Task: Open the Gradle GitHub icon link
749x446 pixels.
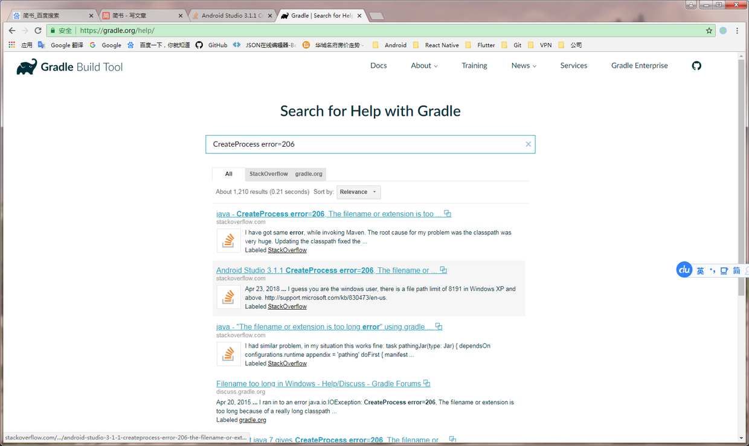Action: tap(696, 66)
